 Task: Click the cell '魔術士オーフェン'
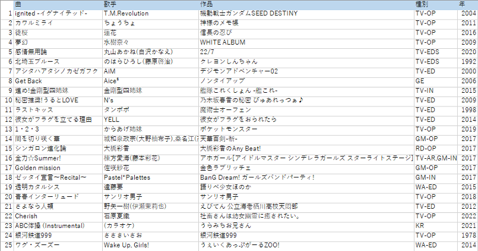(306, 110)
